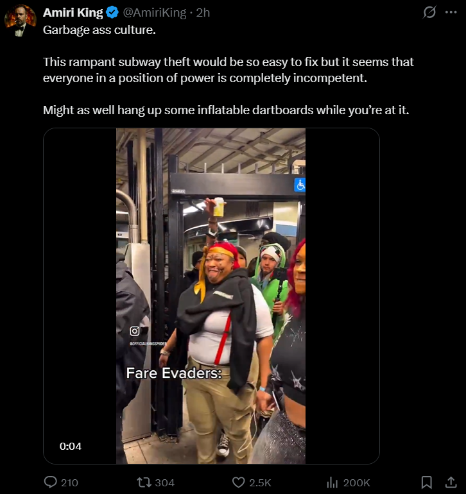Like the post with 2.5K likes

[238, 482]
